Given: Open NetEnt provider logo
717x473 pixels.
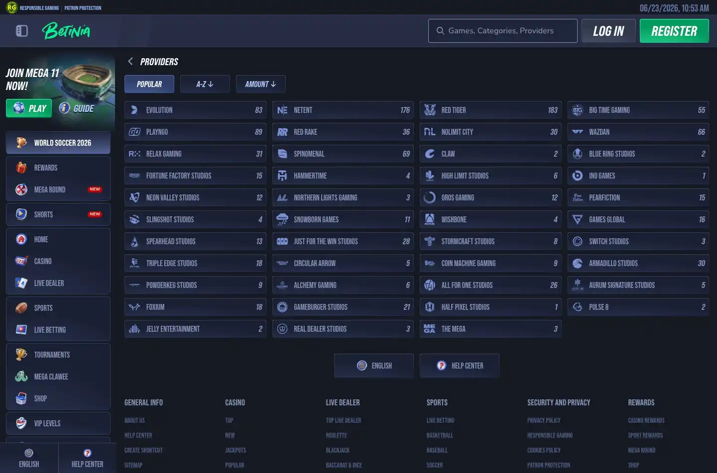Looking at the screenshot, I should click(282, 110).
